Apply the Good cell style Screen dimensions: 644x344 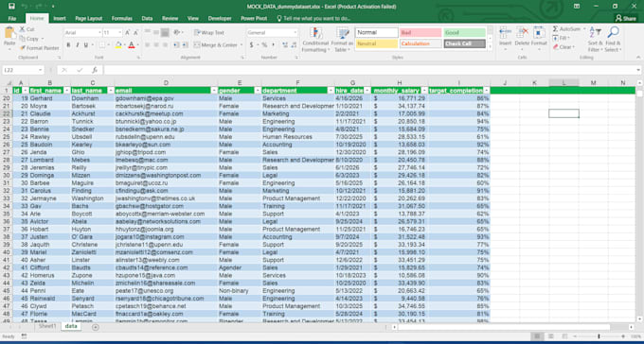464,32
